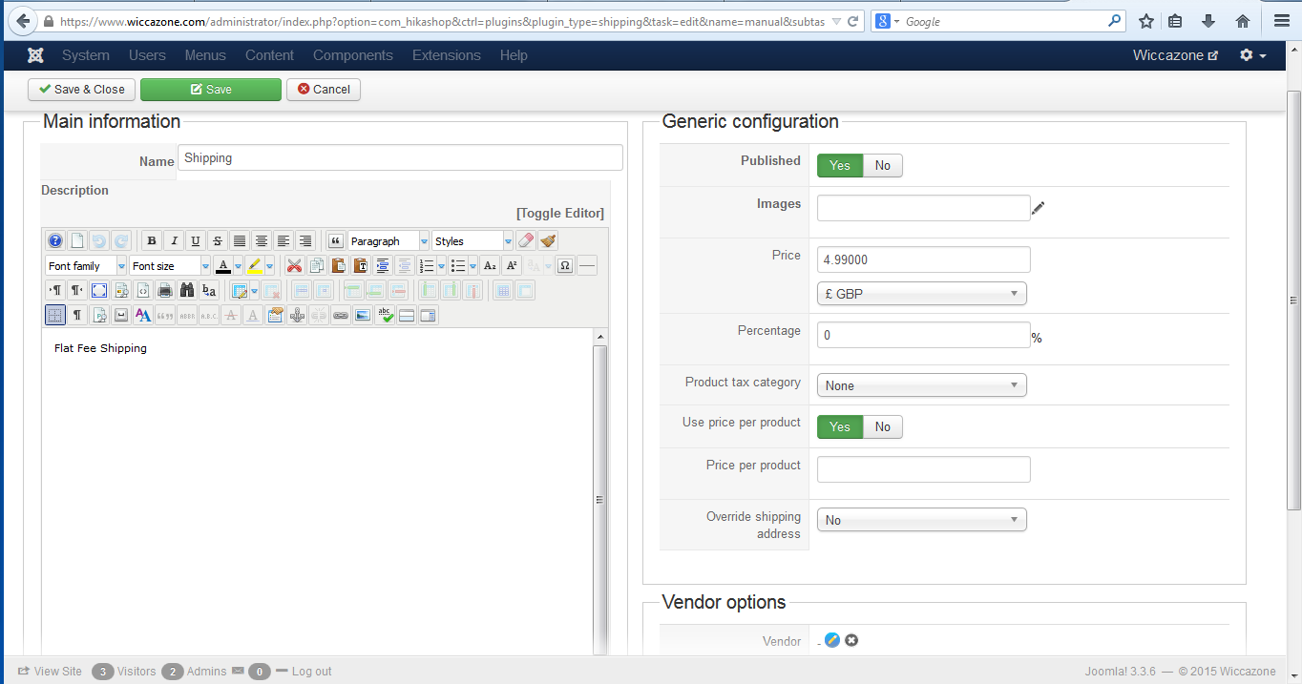Open Find with the binoculars icon
Image resolution: width=1302 pixels, height=684 pixels.
[187, 291]
